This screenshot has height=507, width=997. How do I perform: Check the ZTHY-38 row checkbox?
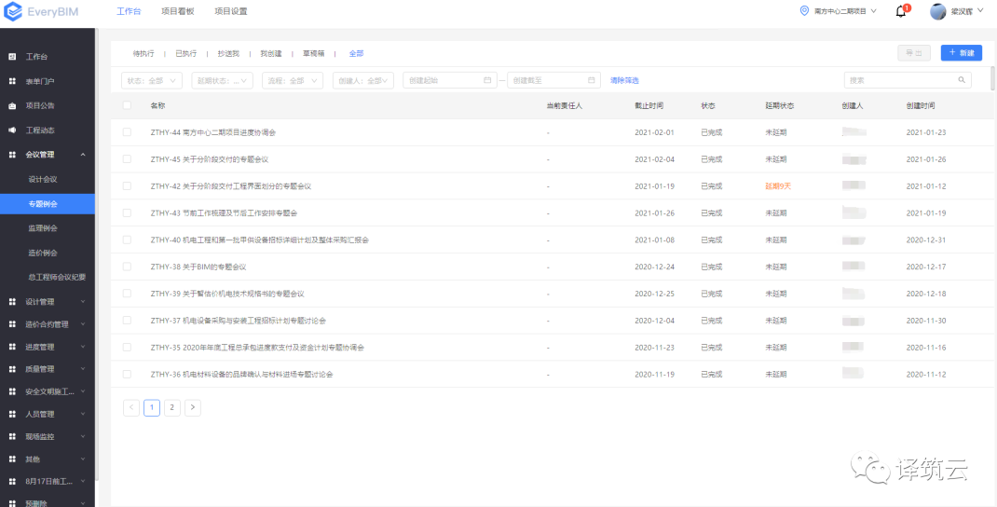[127, 267]
